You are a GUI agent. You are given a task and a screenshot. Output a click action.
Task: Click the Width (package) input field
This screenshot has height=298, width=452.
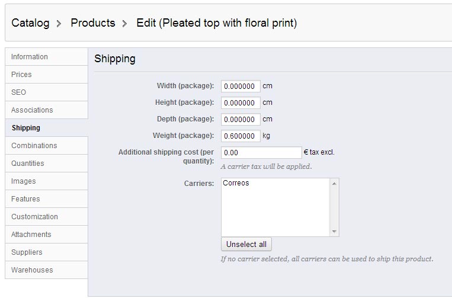click(x=241, y=86)
